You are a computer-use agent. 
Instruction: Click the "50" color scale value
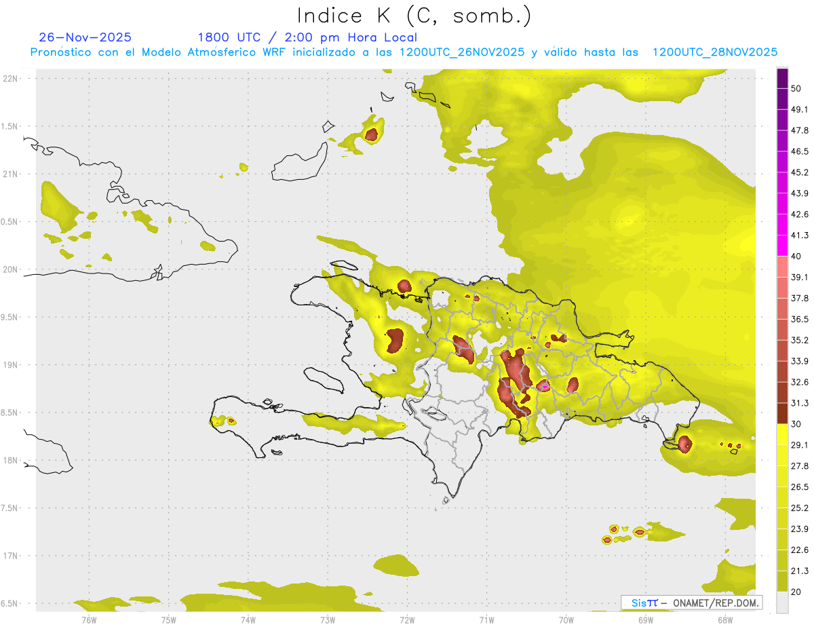point(796,88)
